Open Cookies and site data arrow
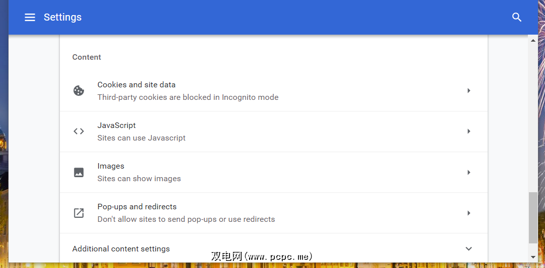 pos(469,91)
